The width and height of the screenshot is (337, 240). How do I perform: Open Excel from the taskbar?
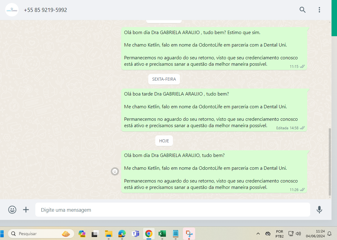(x=162, y=234)
